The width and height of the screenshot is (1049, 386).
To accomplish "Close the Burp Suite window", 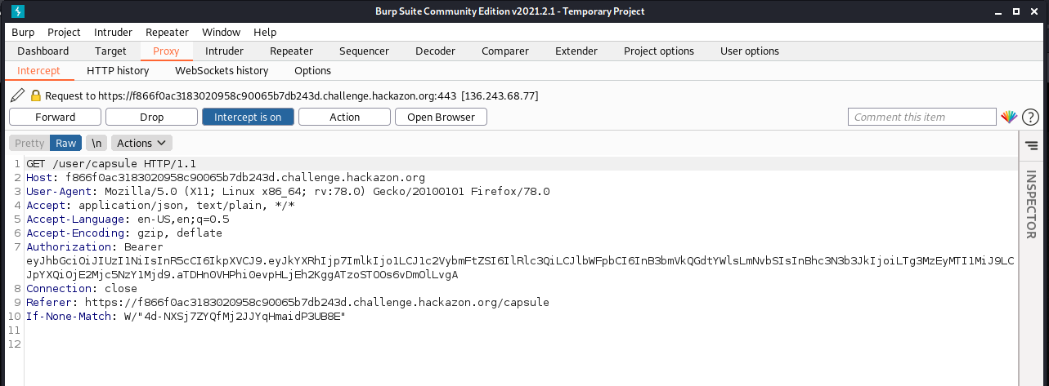I will 1033,11.
